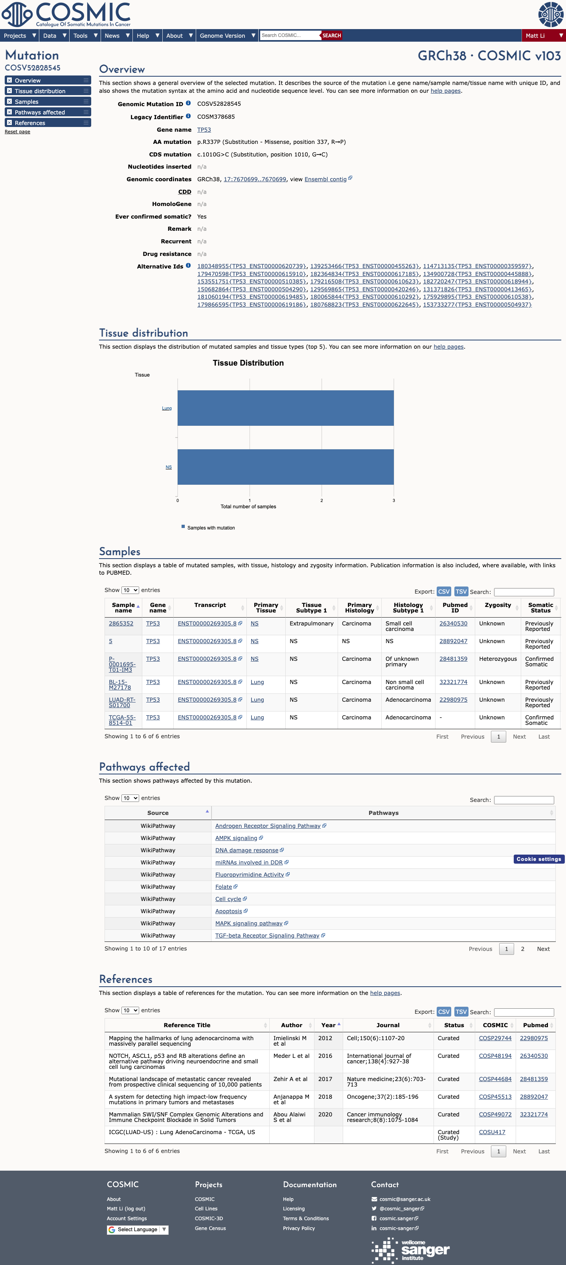This screenshot has width=566, height=1265.
Task: Click the red SEARCH button
Action: pos(331,35)
